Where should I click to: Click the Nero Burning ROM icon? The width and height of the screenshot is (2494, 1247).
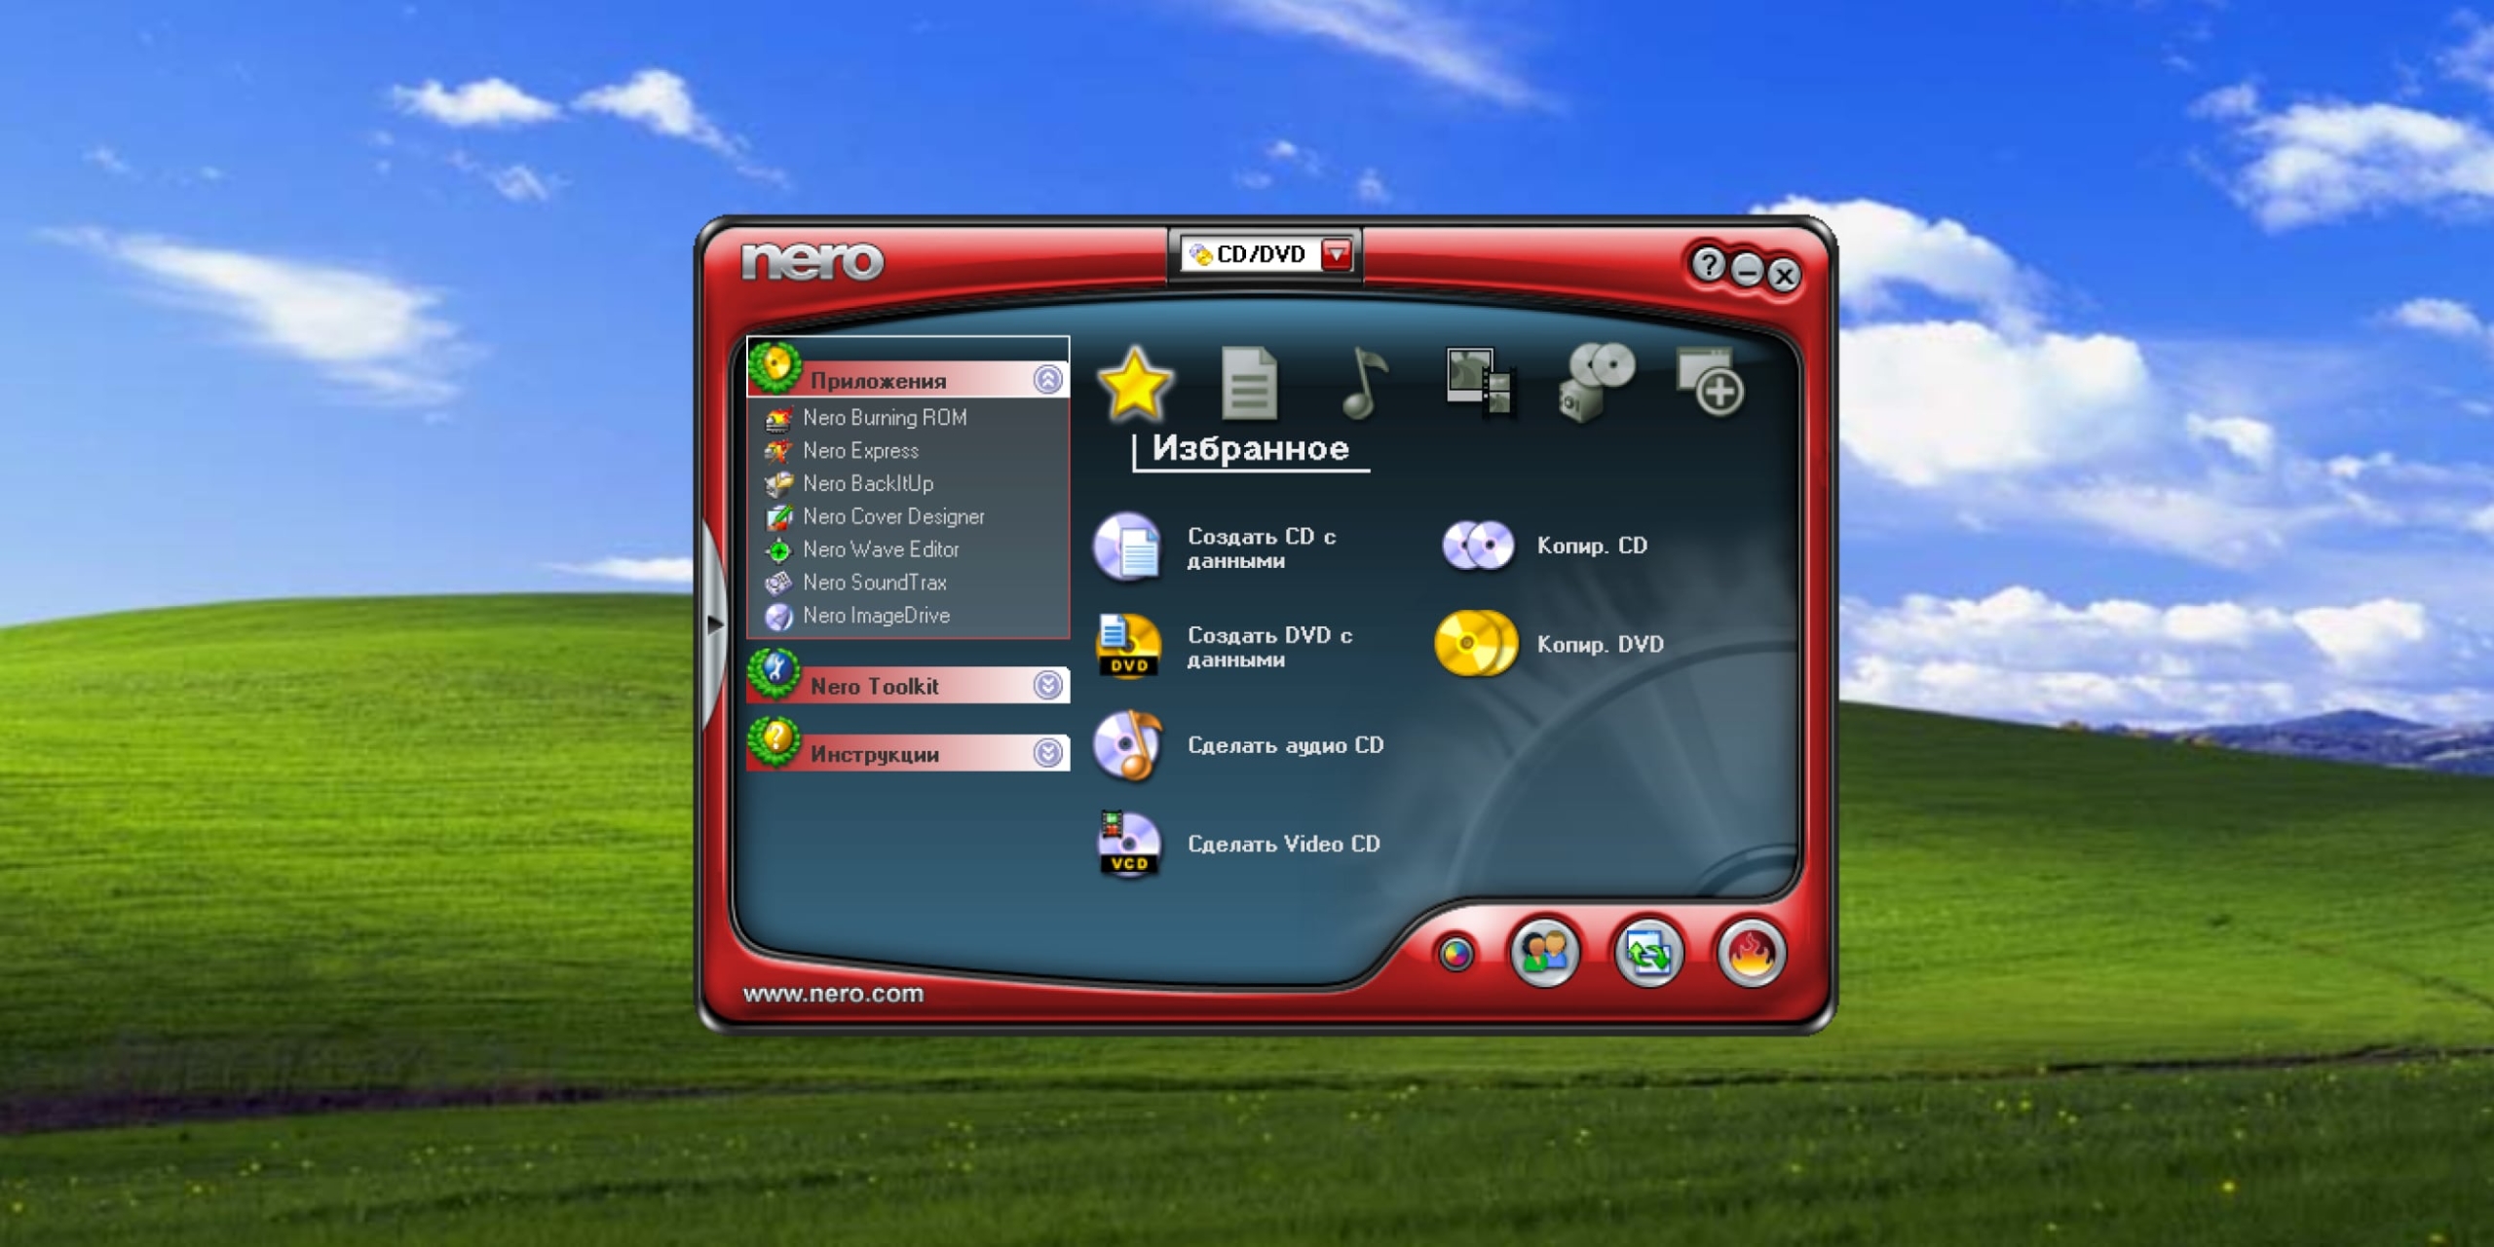coord(778,418)
